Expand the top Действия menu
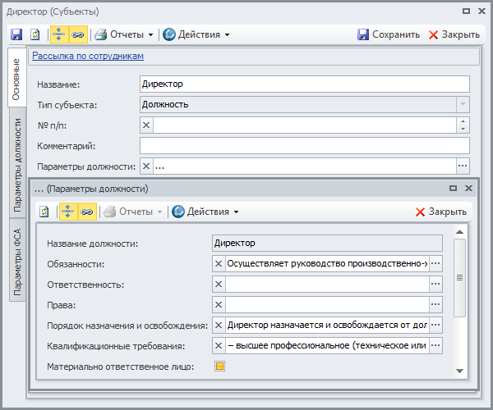Viewport: 493px width, 410px height. (x=196, y=34)
